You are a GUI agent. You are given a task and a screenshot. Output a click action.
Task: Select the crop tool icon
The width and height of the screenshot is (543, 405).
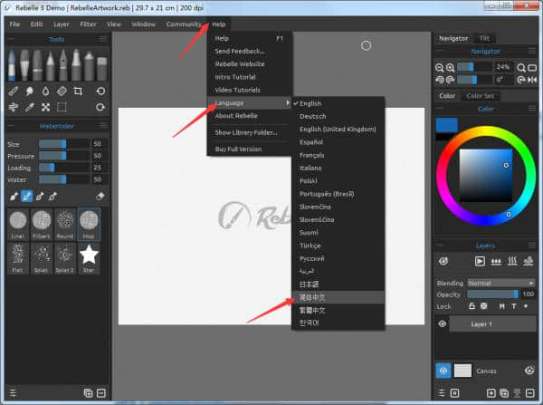tap(80, 91)
